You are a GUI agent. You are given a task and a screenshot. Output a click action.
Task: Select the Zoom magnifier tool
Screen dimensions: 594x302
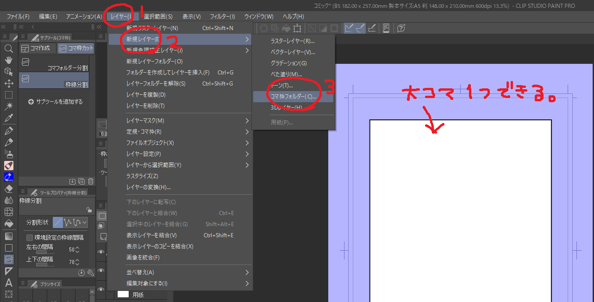[8, 49]
